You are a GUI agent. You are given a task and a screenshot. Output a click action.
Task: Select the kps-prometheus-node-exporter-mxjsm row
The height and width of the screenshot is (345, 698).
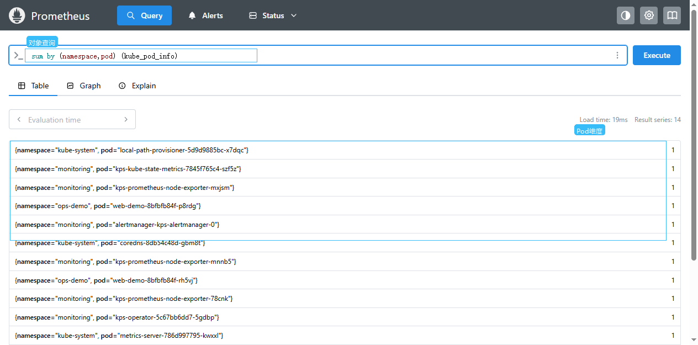coord(345,188)
